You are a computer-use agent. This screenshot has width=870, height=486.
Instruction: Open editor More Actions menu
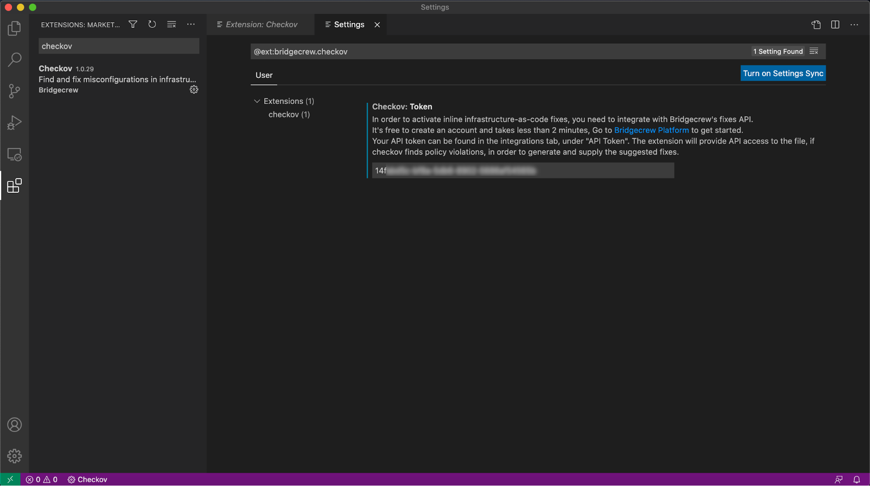click(x=854, y=25)
